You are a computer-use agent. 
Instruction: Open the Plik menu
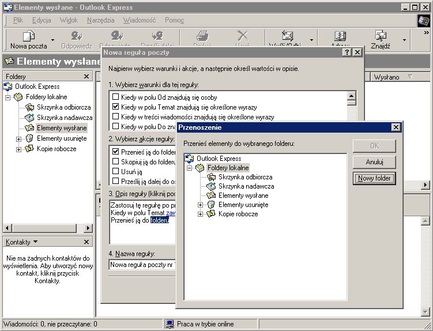pos(18,20)
